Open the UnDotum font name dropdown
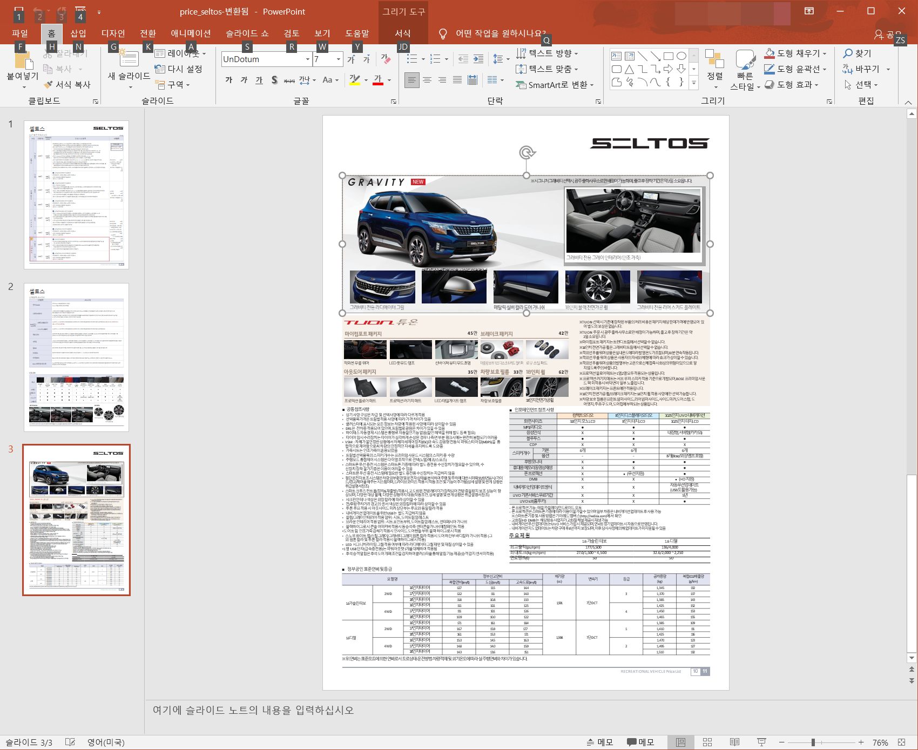The image size is (918, 750). tap(308, 59)
